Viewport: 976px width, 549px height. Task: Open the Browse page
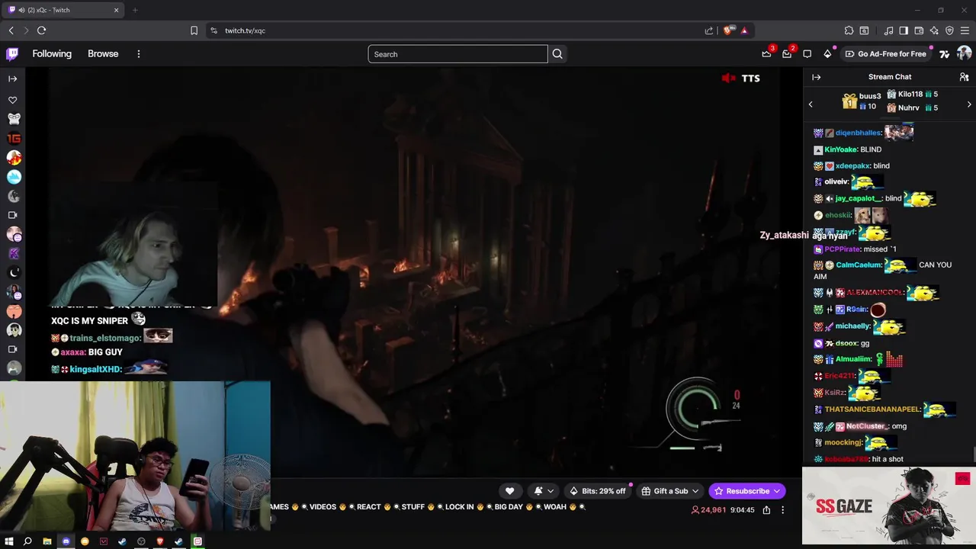(103, 54)
